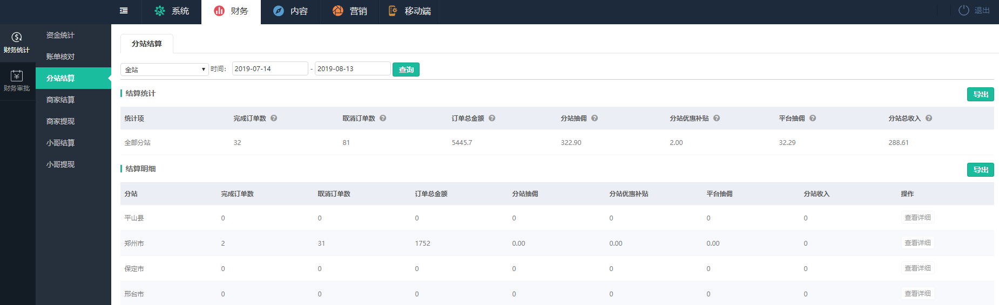Viewport: 999px width, 305px height.
Task: Export the 结算统计 table
Action: pos(980,94)
